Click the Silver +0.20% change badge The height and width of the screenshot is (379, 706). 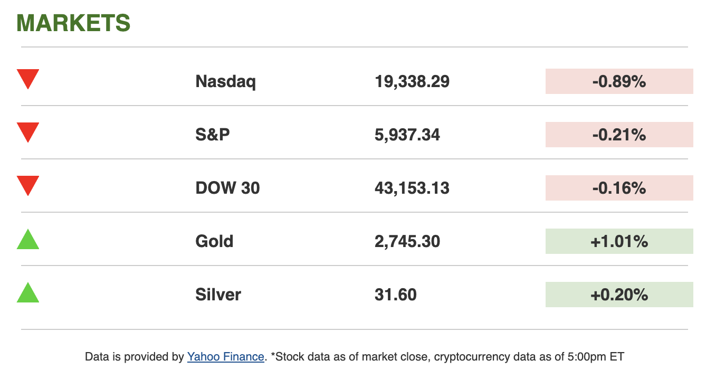619,295
